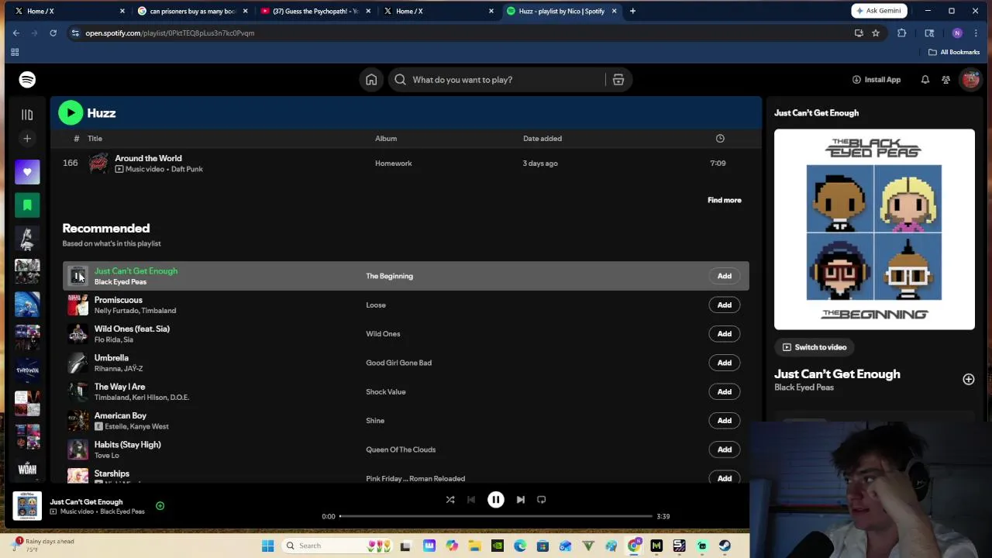Bookmark this page star icon

click(x=875, y=33)
